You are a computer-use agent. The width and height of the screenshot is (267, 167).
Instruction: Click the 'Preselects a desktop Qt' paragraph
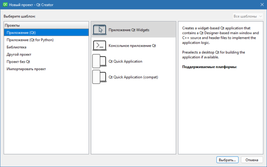click(x=214, y=55)
